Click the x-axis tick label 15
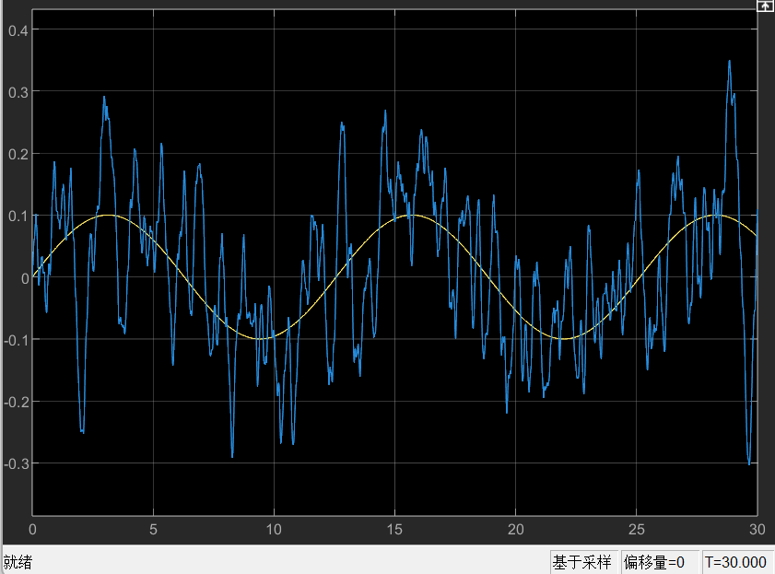The image size is (775, 574). pos(394,530)
